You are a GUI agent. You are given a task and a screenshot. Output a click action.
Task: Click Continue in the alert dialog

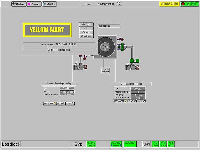[x=86, y=36]
